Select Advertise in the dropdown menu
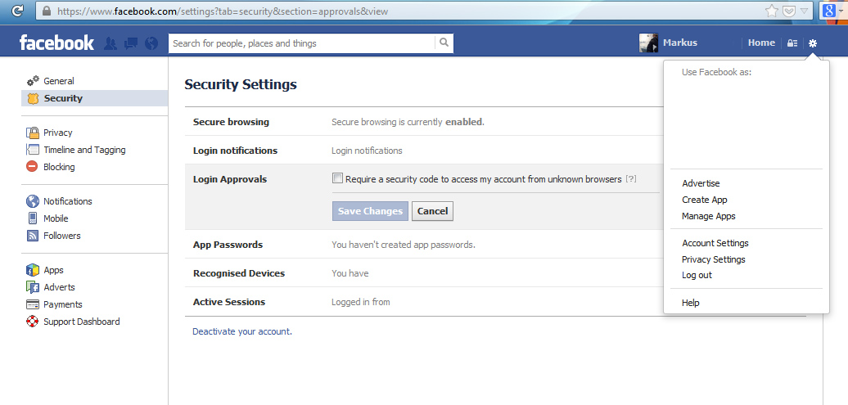This screenshot has height=405, width=848. pos(701,183)
